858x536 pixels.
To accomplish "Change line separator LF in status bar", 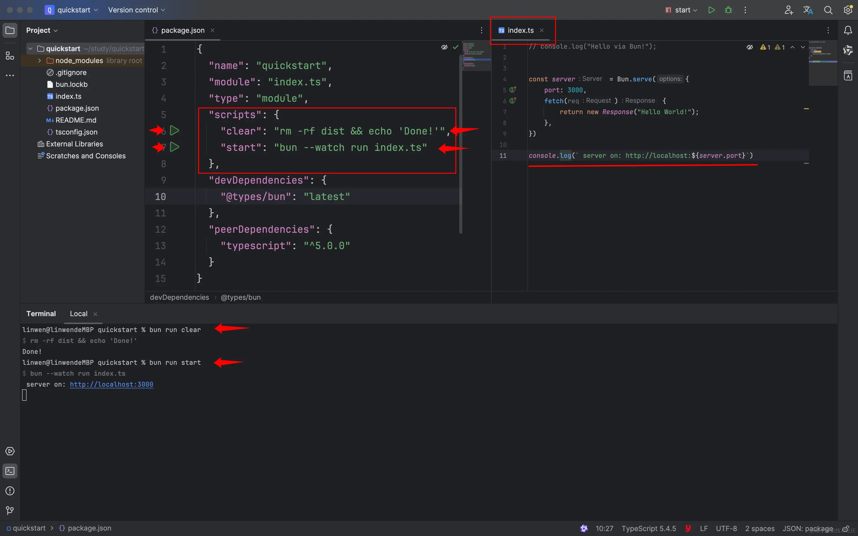I will click(704, 528).
